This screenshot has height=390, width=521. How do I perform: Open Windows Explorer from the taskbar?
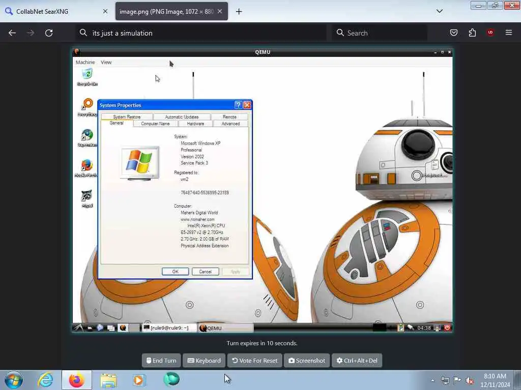pos(108,380)
